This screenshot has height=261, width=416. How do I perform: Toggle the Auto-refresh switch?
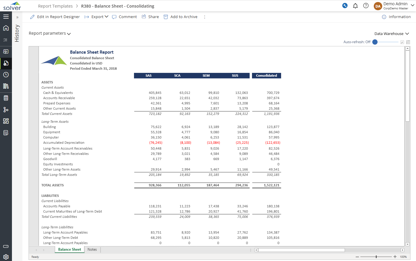pos(375,42)
